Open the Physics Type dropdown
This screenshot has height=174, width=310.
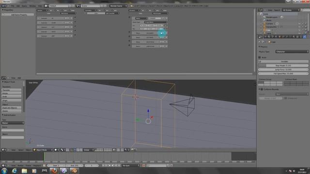(x=292, y=52)
